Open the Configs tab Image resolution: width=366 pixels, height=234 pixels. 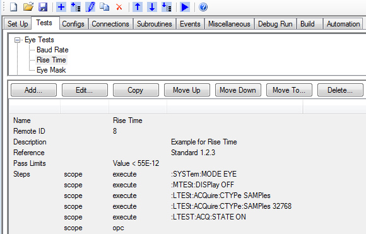click(73, 24)
